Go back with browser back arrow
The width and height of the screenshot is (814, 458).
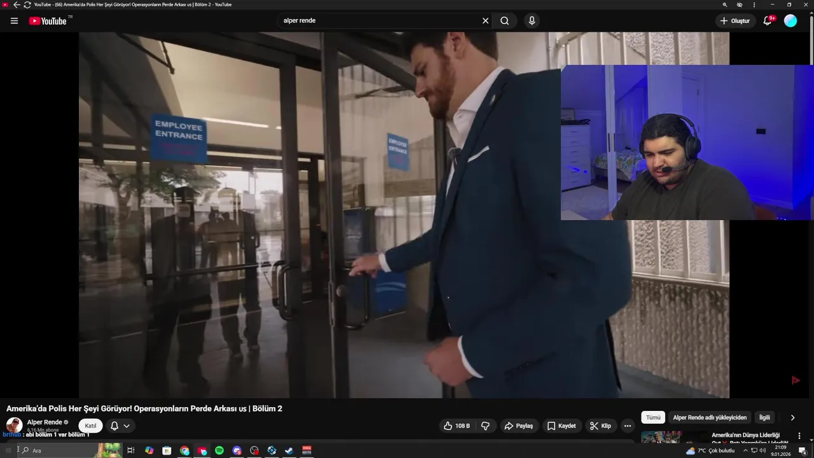(x=17, y=4)
